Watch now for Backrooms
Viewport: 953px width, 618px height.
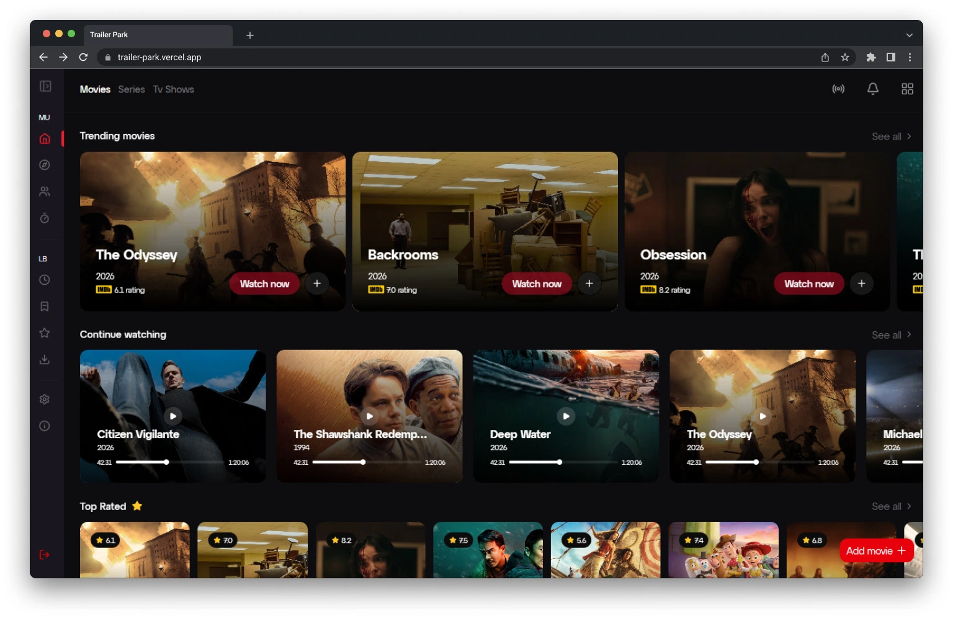point(537,284)
